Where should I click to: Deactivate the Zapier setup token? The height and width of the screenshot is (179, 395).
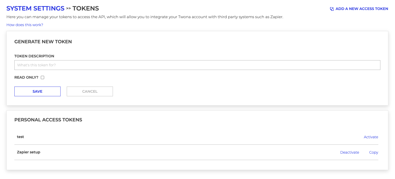tap(350, 152)
